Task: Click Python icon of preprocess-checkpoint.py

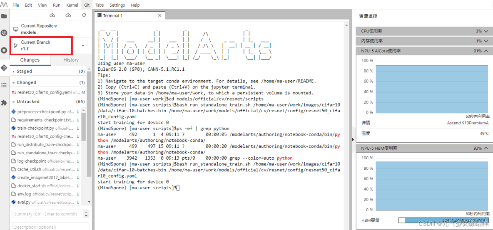Action: [x=14, y=111]
